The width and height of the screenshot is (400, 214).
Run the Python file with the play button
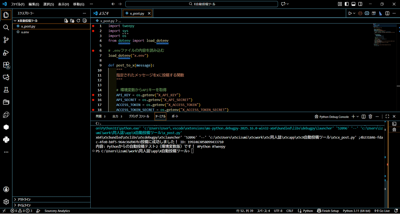tap(351, 13)
